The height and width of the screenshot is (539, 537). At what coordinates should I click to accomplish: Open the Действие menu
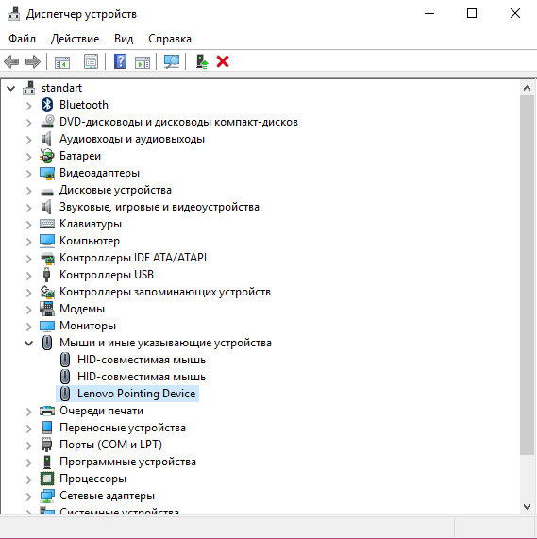click(x=75, y=39)
